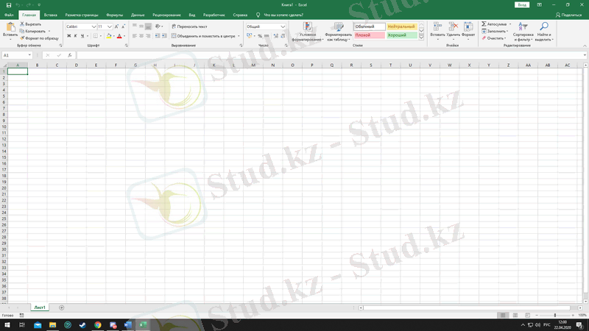Open Условное форматирование menu
Image resolution: width=589 pixels, height=331 pixels.
pyautogui.click(x=308, y=32)
